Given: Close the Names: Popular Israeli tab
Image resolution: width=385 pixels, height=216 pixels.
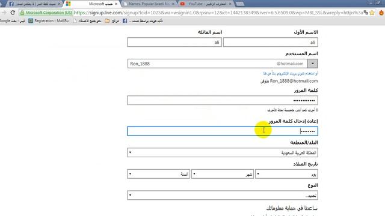Looking at the screenshot, I should point(173,4).
